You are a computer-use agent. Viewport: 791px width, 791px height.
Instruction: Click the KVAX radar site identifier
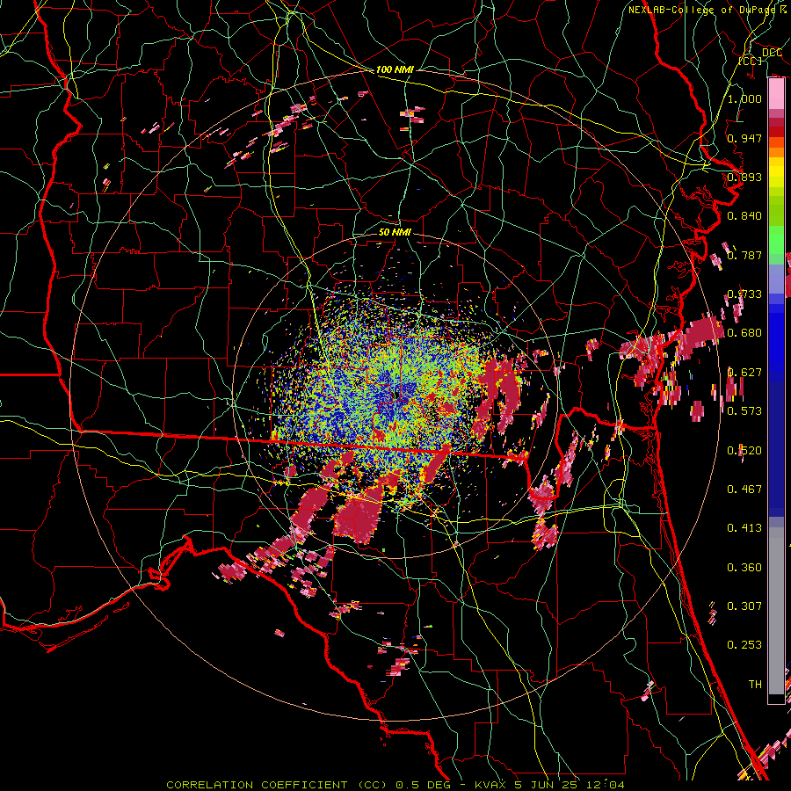492,785
